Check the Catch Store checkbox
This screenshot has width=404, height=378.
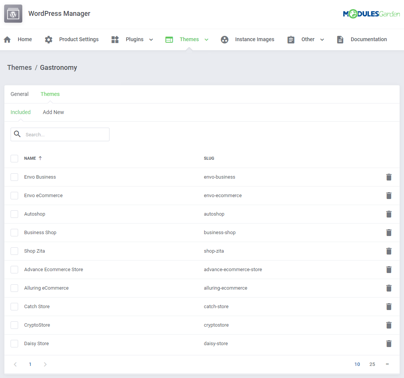pyautogui.click(x=14, y=307)
